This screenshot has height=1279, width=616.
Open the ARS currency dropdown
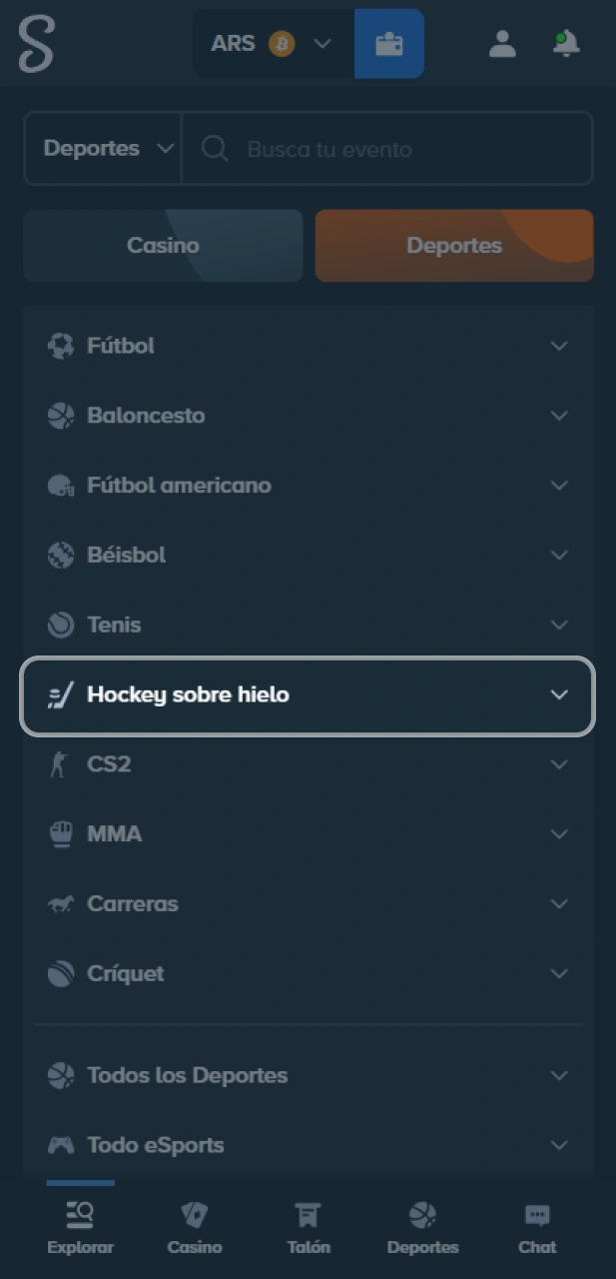[x=272, y=44]
